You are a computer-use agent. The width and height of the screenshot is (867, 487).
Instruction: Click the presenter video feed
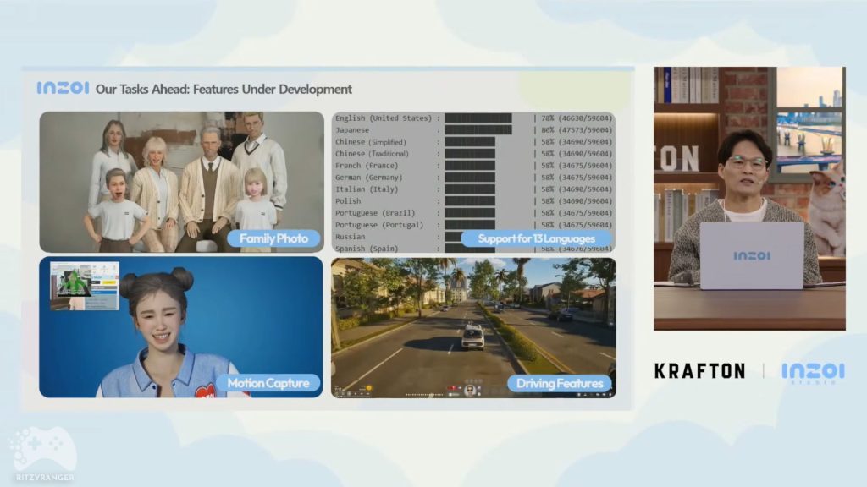tap(749, 199)
